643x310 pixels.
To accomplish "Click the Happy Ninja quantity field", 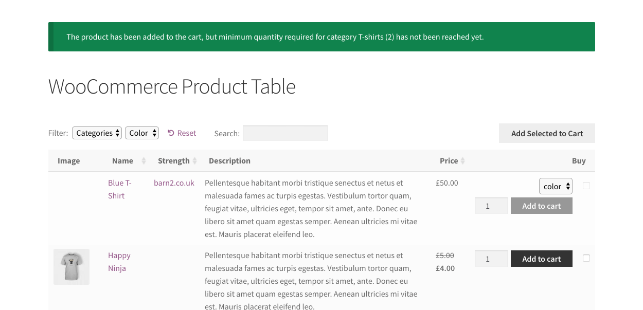I will point(491,259).
